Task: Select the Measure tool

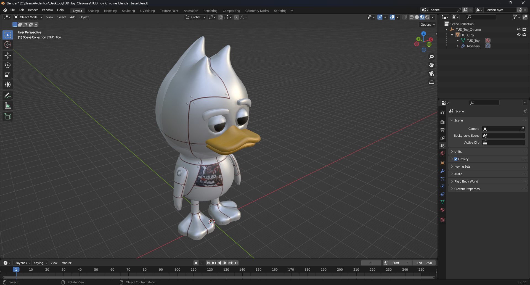Action: pyautogui.click(x=8, y=105)
